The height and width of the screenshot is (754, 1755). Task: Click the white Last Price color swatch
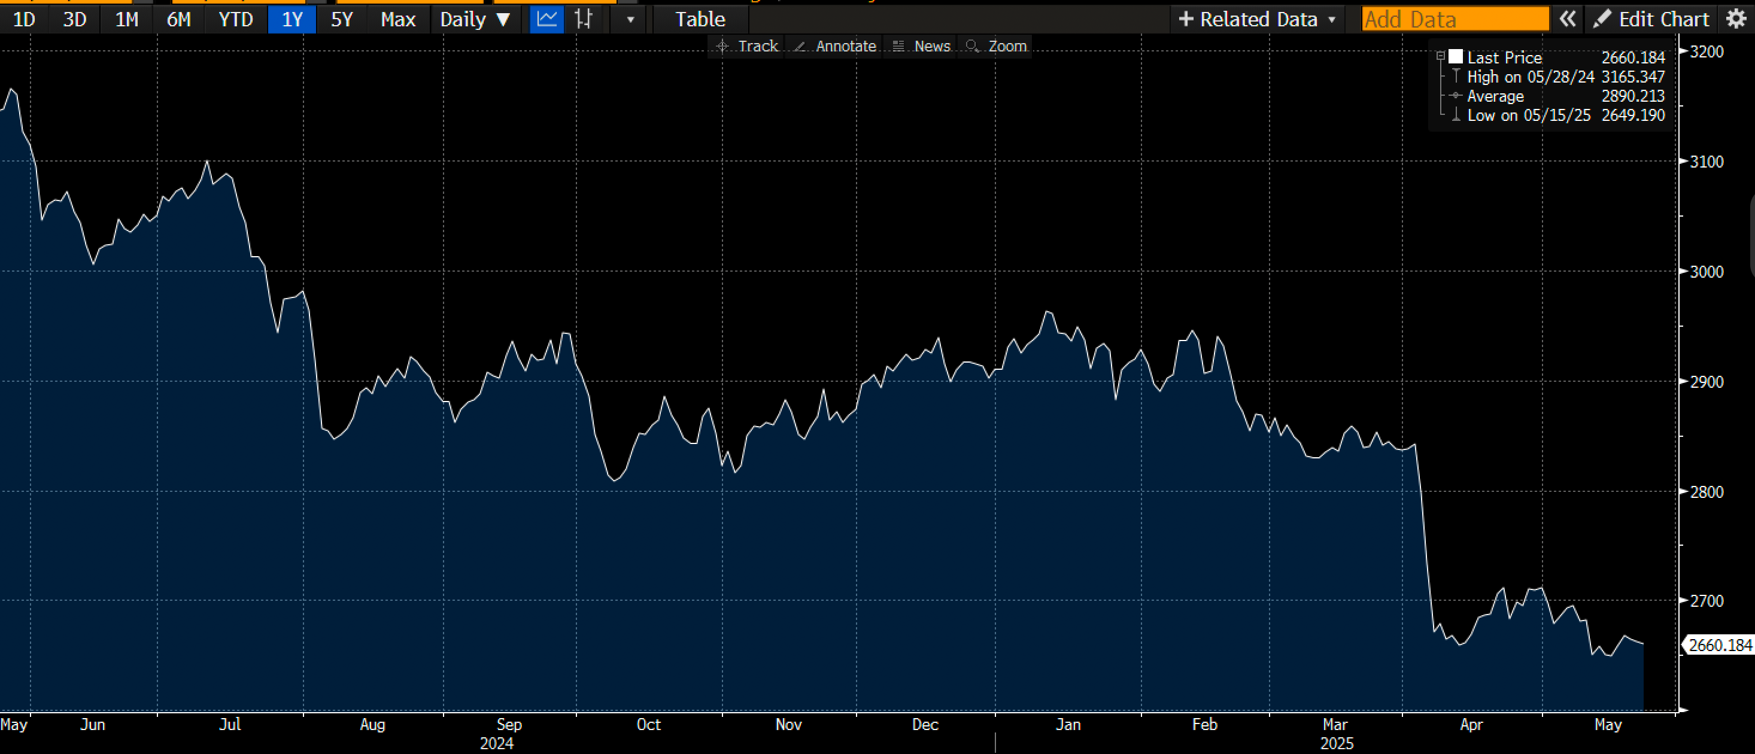[x=1455, y=56]
